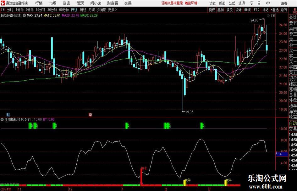Viewport: 297px width, 191px height.
Task: Open the 问小达 menu
Action: (x=96, y=3)
